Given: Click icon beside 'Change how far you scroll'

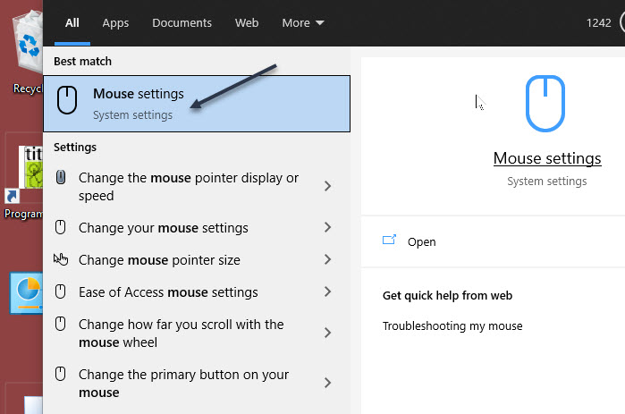Looking at the screenshot, I should click(61, 325).
